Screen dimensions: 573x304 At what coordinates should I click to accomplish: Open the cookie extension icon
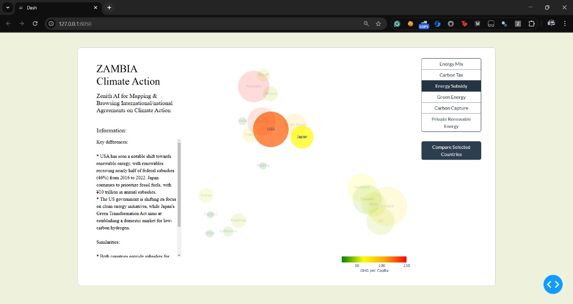click(411, 24)
